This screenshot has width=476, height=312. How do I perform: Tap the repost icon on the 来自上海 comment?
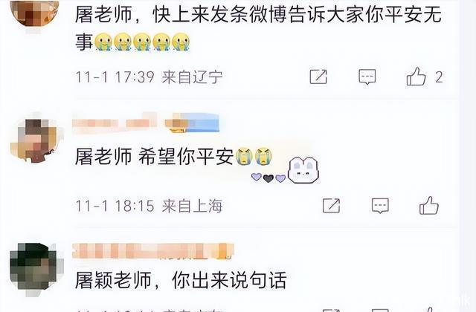click(x=331, y=206)
